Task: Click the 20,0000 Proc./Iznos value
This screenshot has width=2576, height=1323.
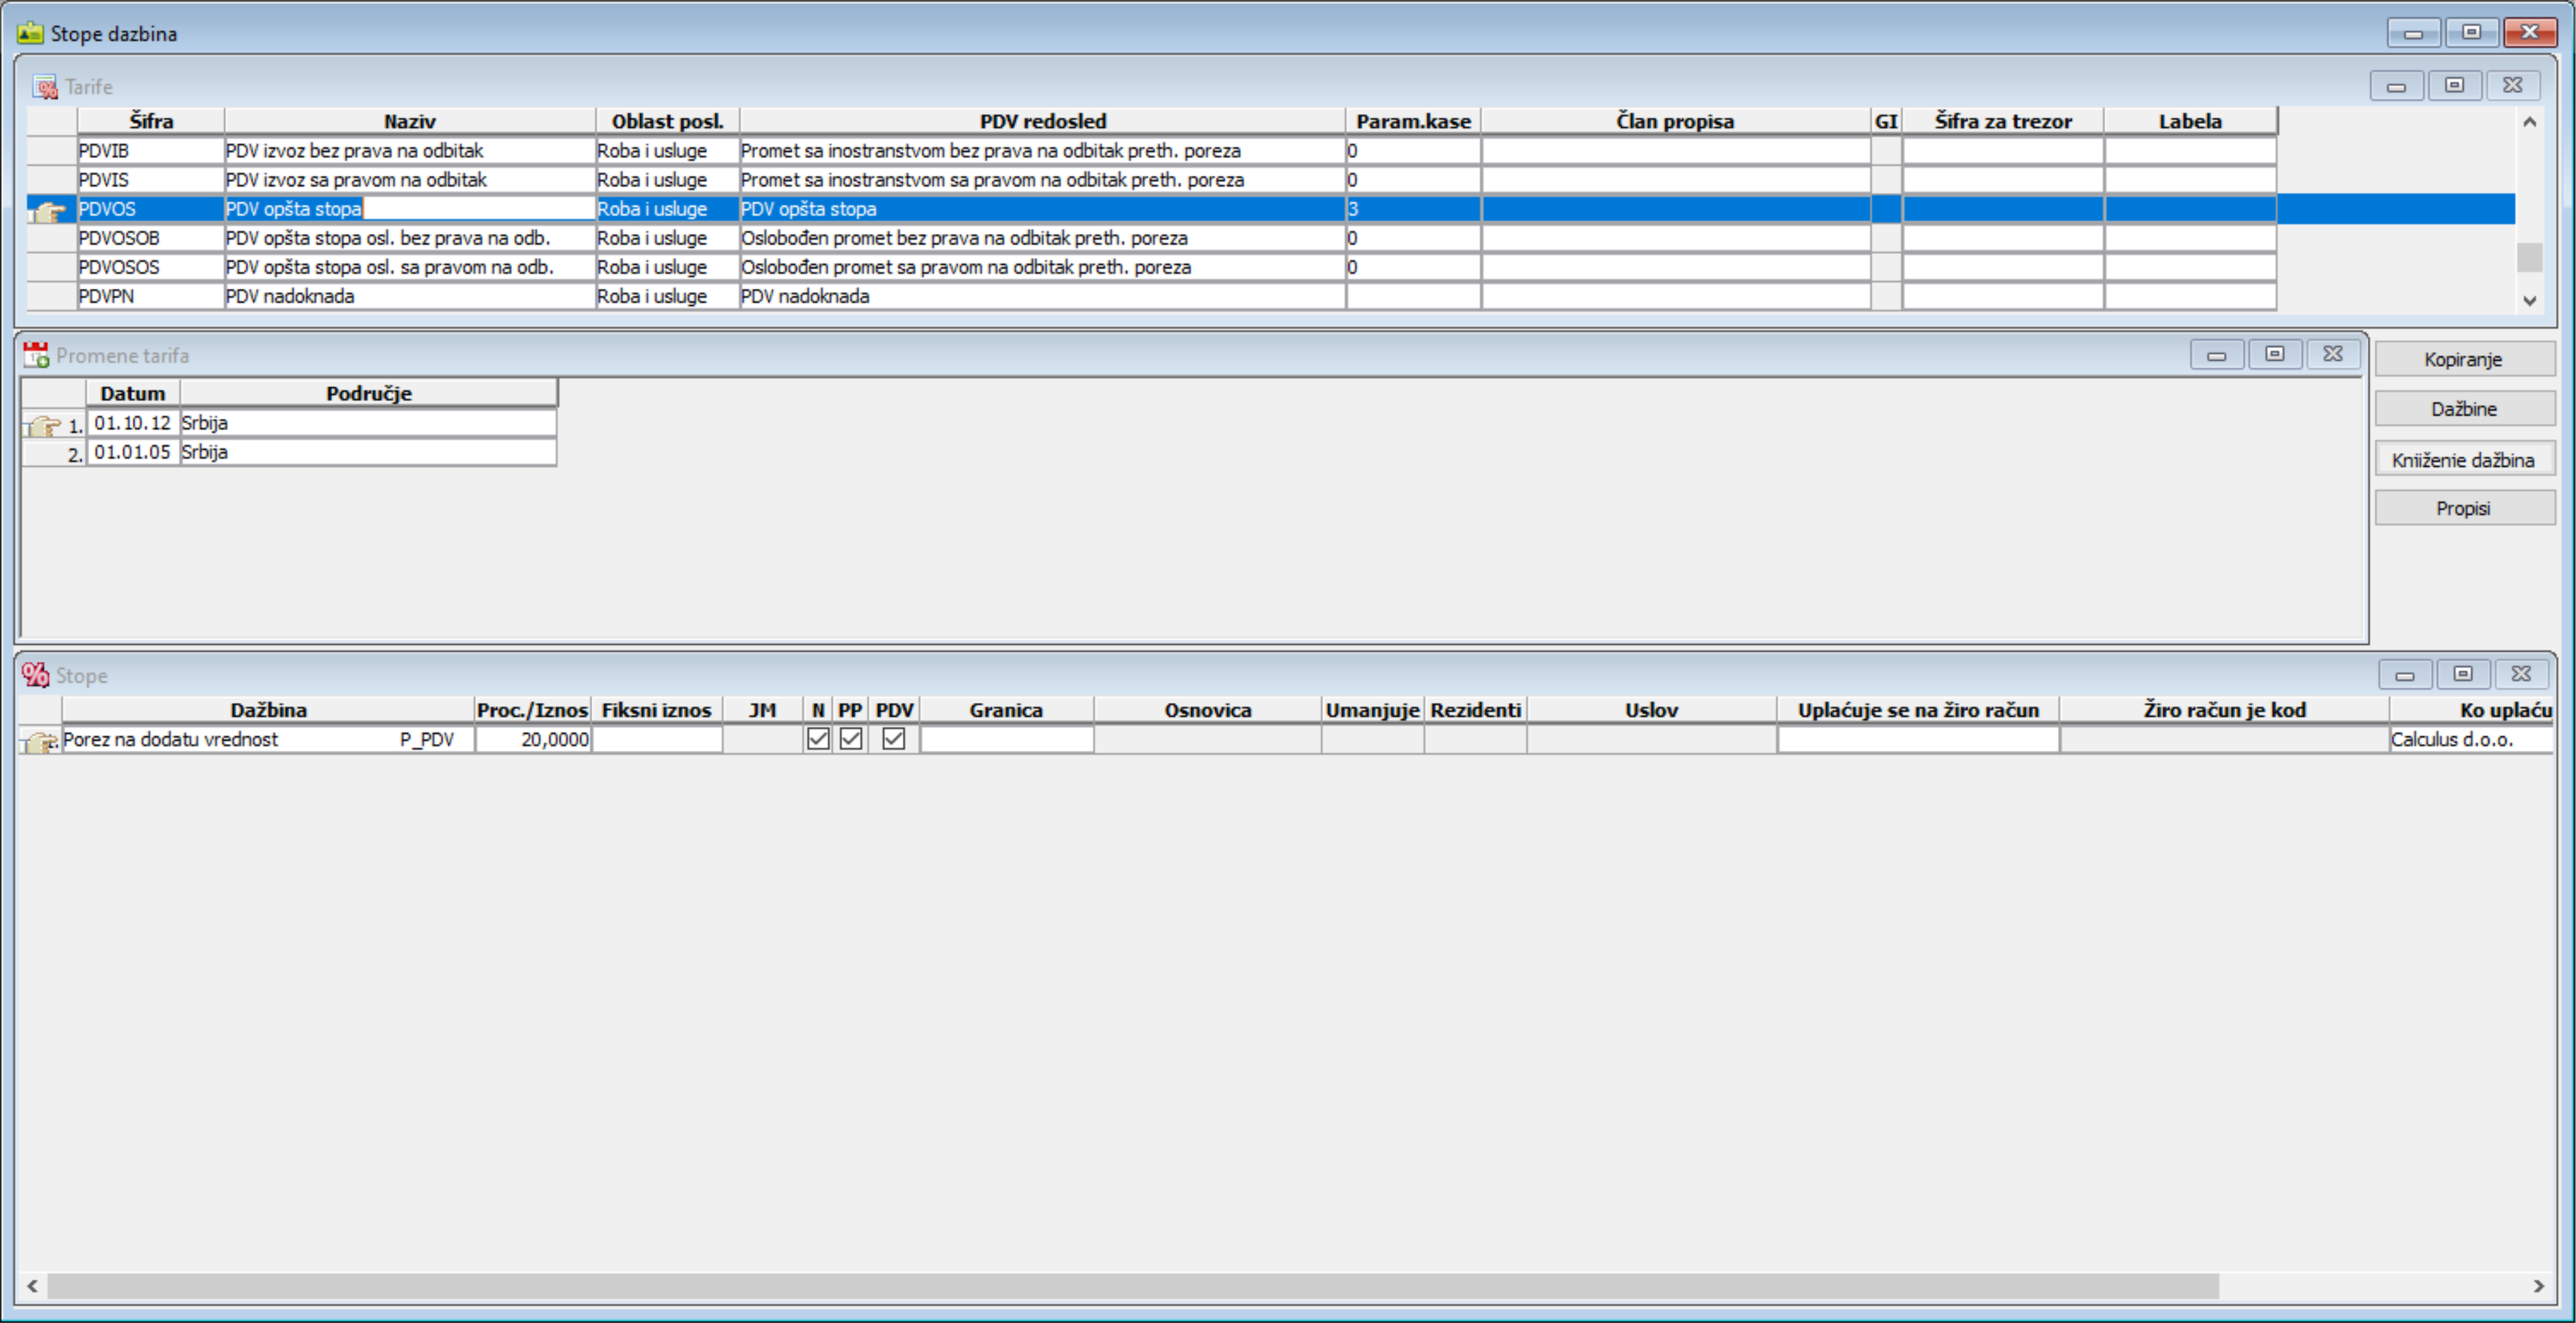Action: point(533,740)
